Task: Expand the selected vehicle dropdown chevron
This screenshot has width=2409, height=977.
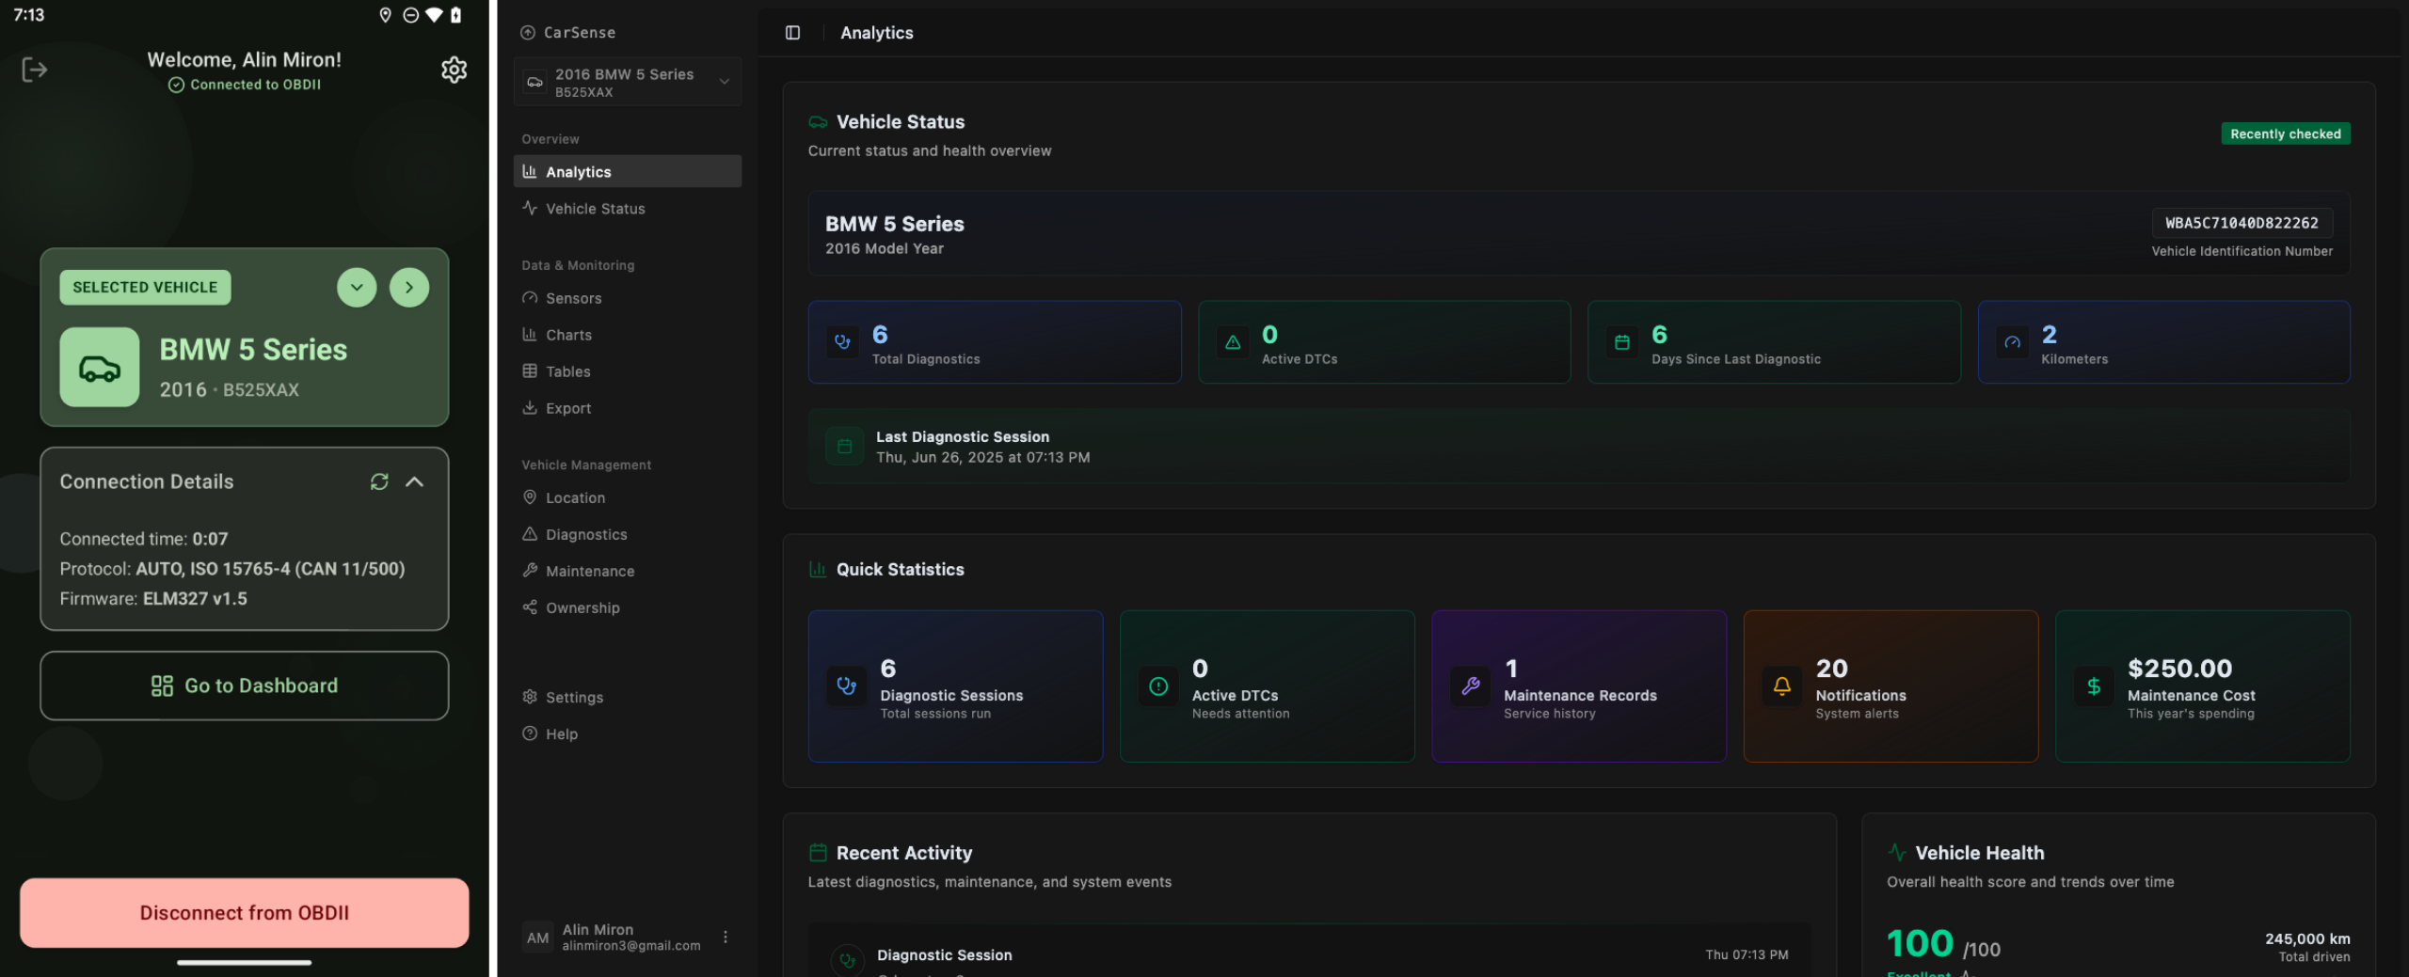Action: [357, 288]
